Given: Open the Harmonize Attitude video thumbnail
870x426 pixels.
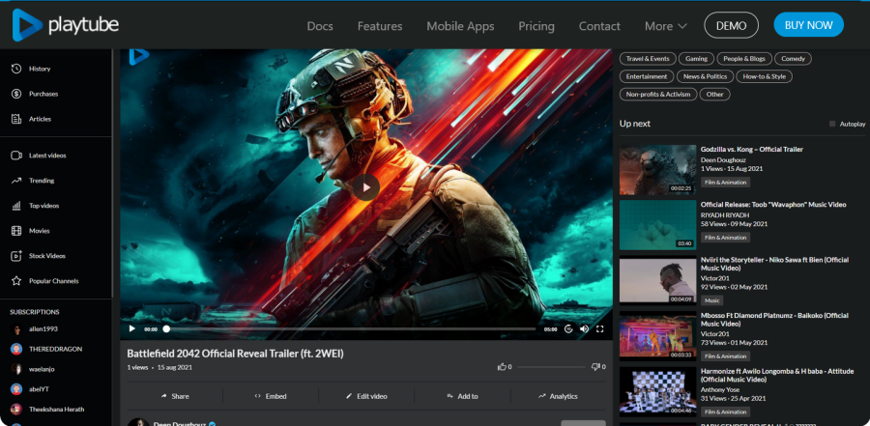Looking at the screenshot, I should click(x=657, y=391).
